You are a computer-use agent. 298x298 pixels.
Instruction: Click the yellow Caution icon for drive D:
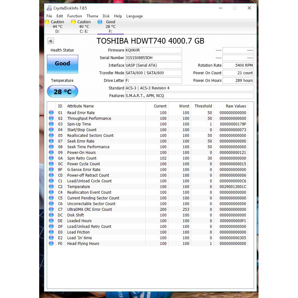(x=47, y=22)
